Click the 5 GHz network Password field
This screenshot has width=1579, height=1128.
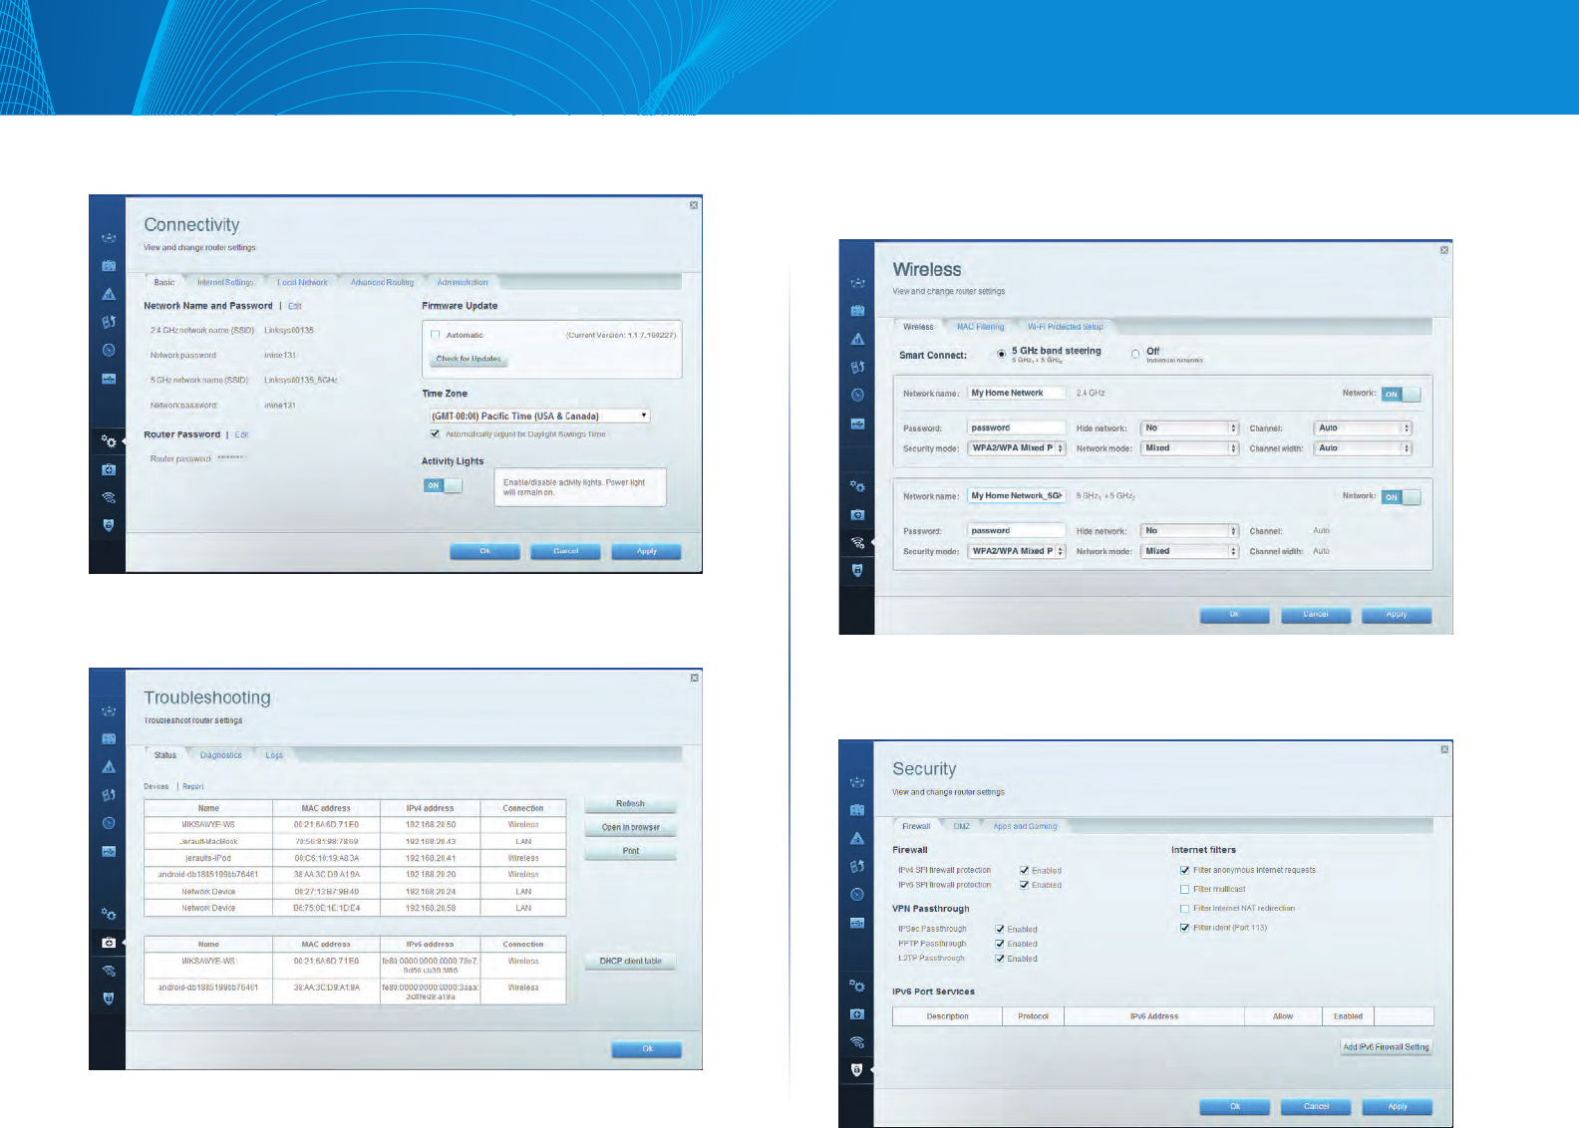(1017, 531)
